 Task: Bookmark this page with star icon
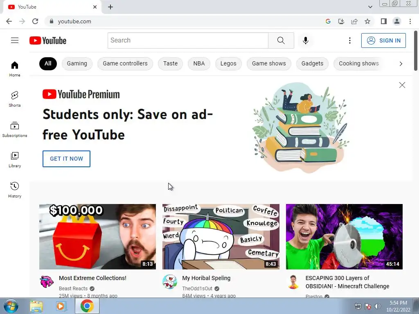click(x=367, y=21)
